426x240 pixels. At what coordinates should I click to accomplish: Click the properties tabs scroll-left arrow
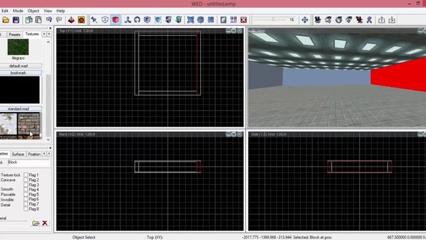pos(44,154)
